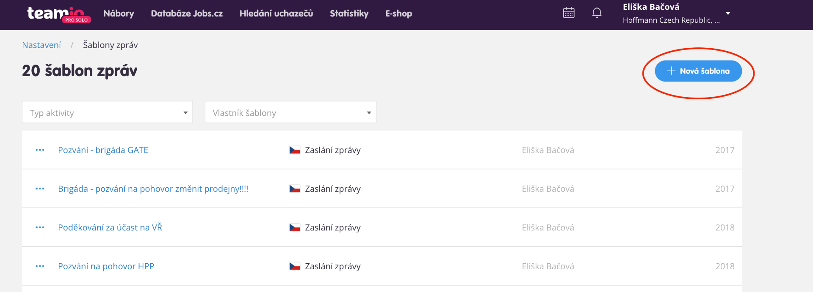Click the teamio PRO SOLO logo

tap(58, 14)
